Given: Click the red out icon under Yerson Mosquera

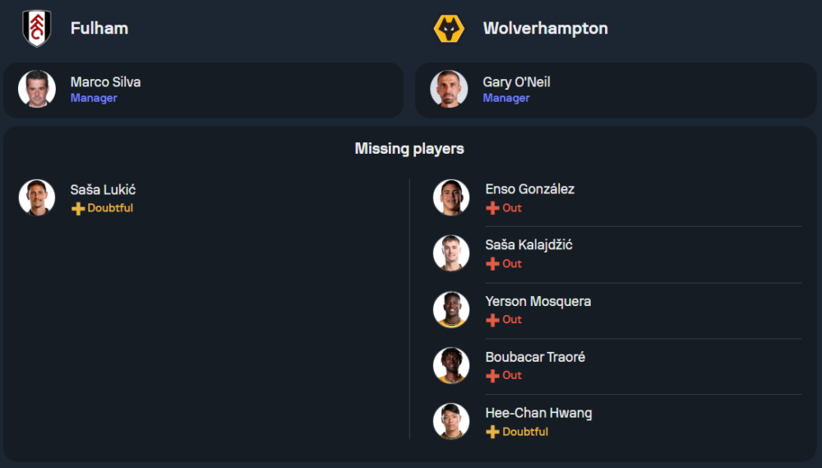Looking at the screenshot, I should (492, 320).
